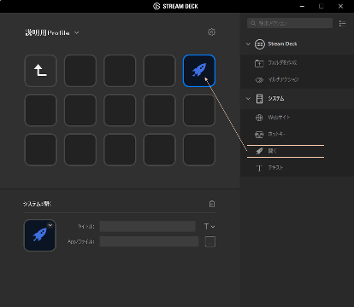This screenshot has width=354, height=307.
Task: Click the タイトル input field
Action: (147, 226)
